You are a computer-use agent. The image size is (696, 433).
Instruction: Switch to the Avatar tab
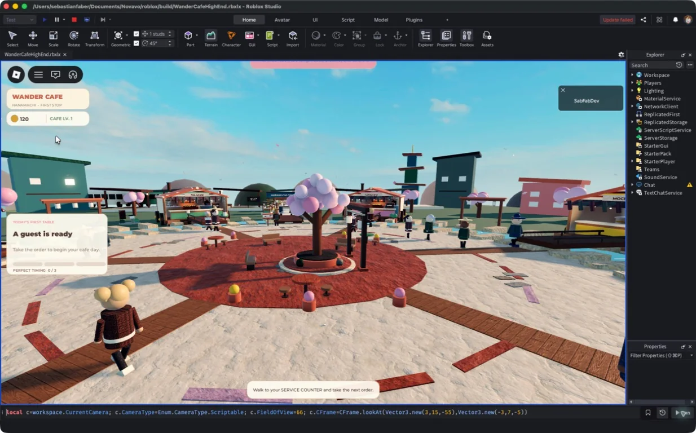coord(282,20)
